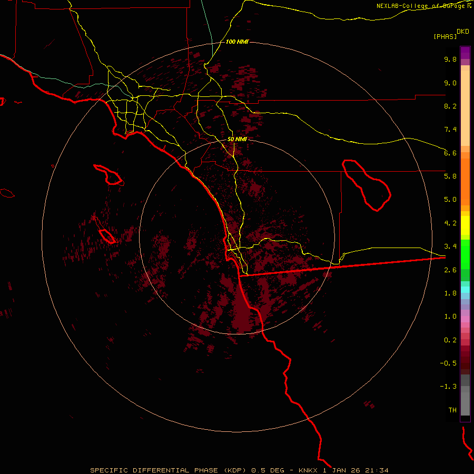Image resolution: width=474 pixels, height=474 pixels.
Task: Click the 4.2 value on the color scale
Action: click(x=450, y=223)
